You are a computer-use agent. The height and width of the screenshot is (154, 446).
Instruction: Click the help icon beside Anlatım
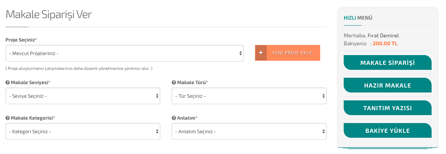(x=174, y=118)
